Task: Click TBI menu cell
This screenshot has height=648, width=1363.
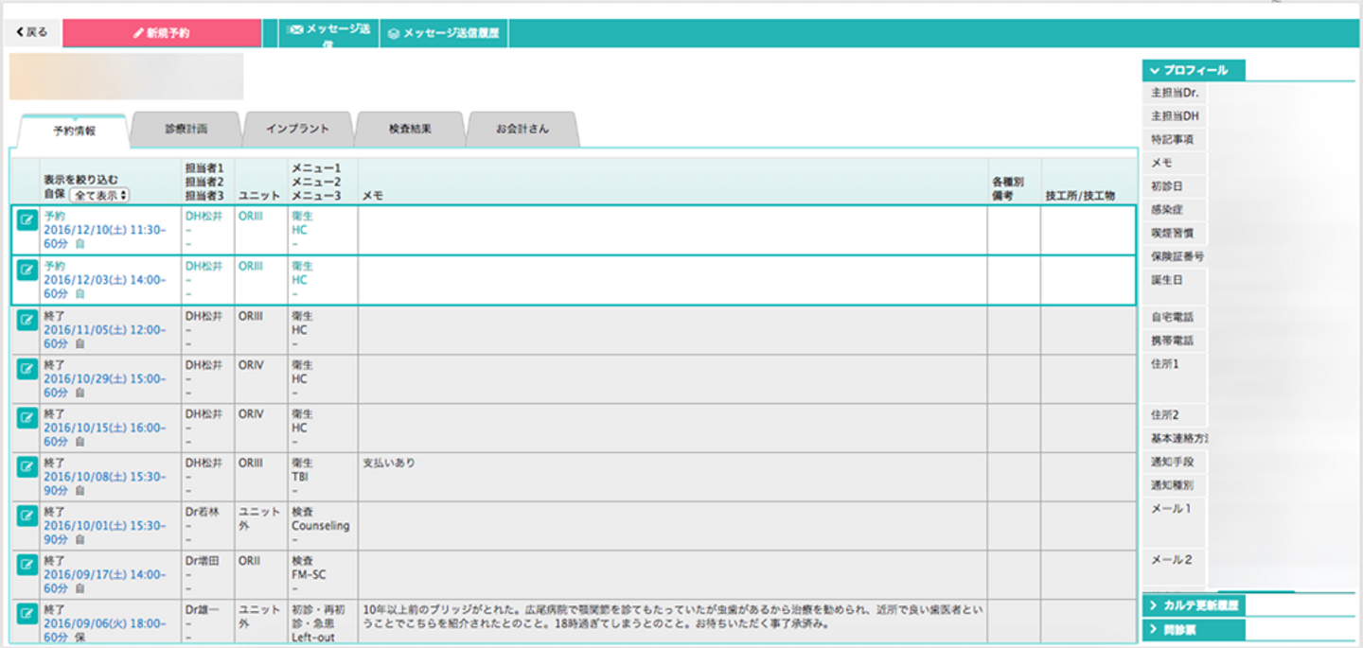Action: (299, 477)
